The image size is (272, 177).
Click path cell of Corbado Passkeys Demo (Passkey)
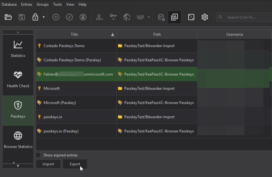[157, 60]
